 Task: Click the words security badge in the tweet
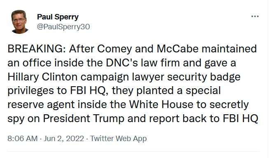[204, 77]
